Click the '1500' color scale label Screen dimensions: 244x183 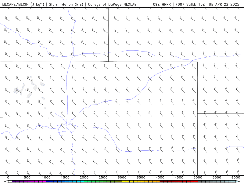[65, 178]
